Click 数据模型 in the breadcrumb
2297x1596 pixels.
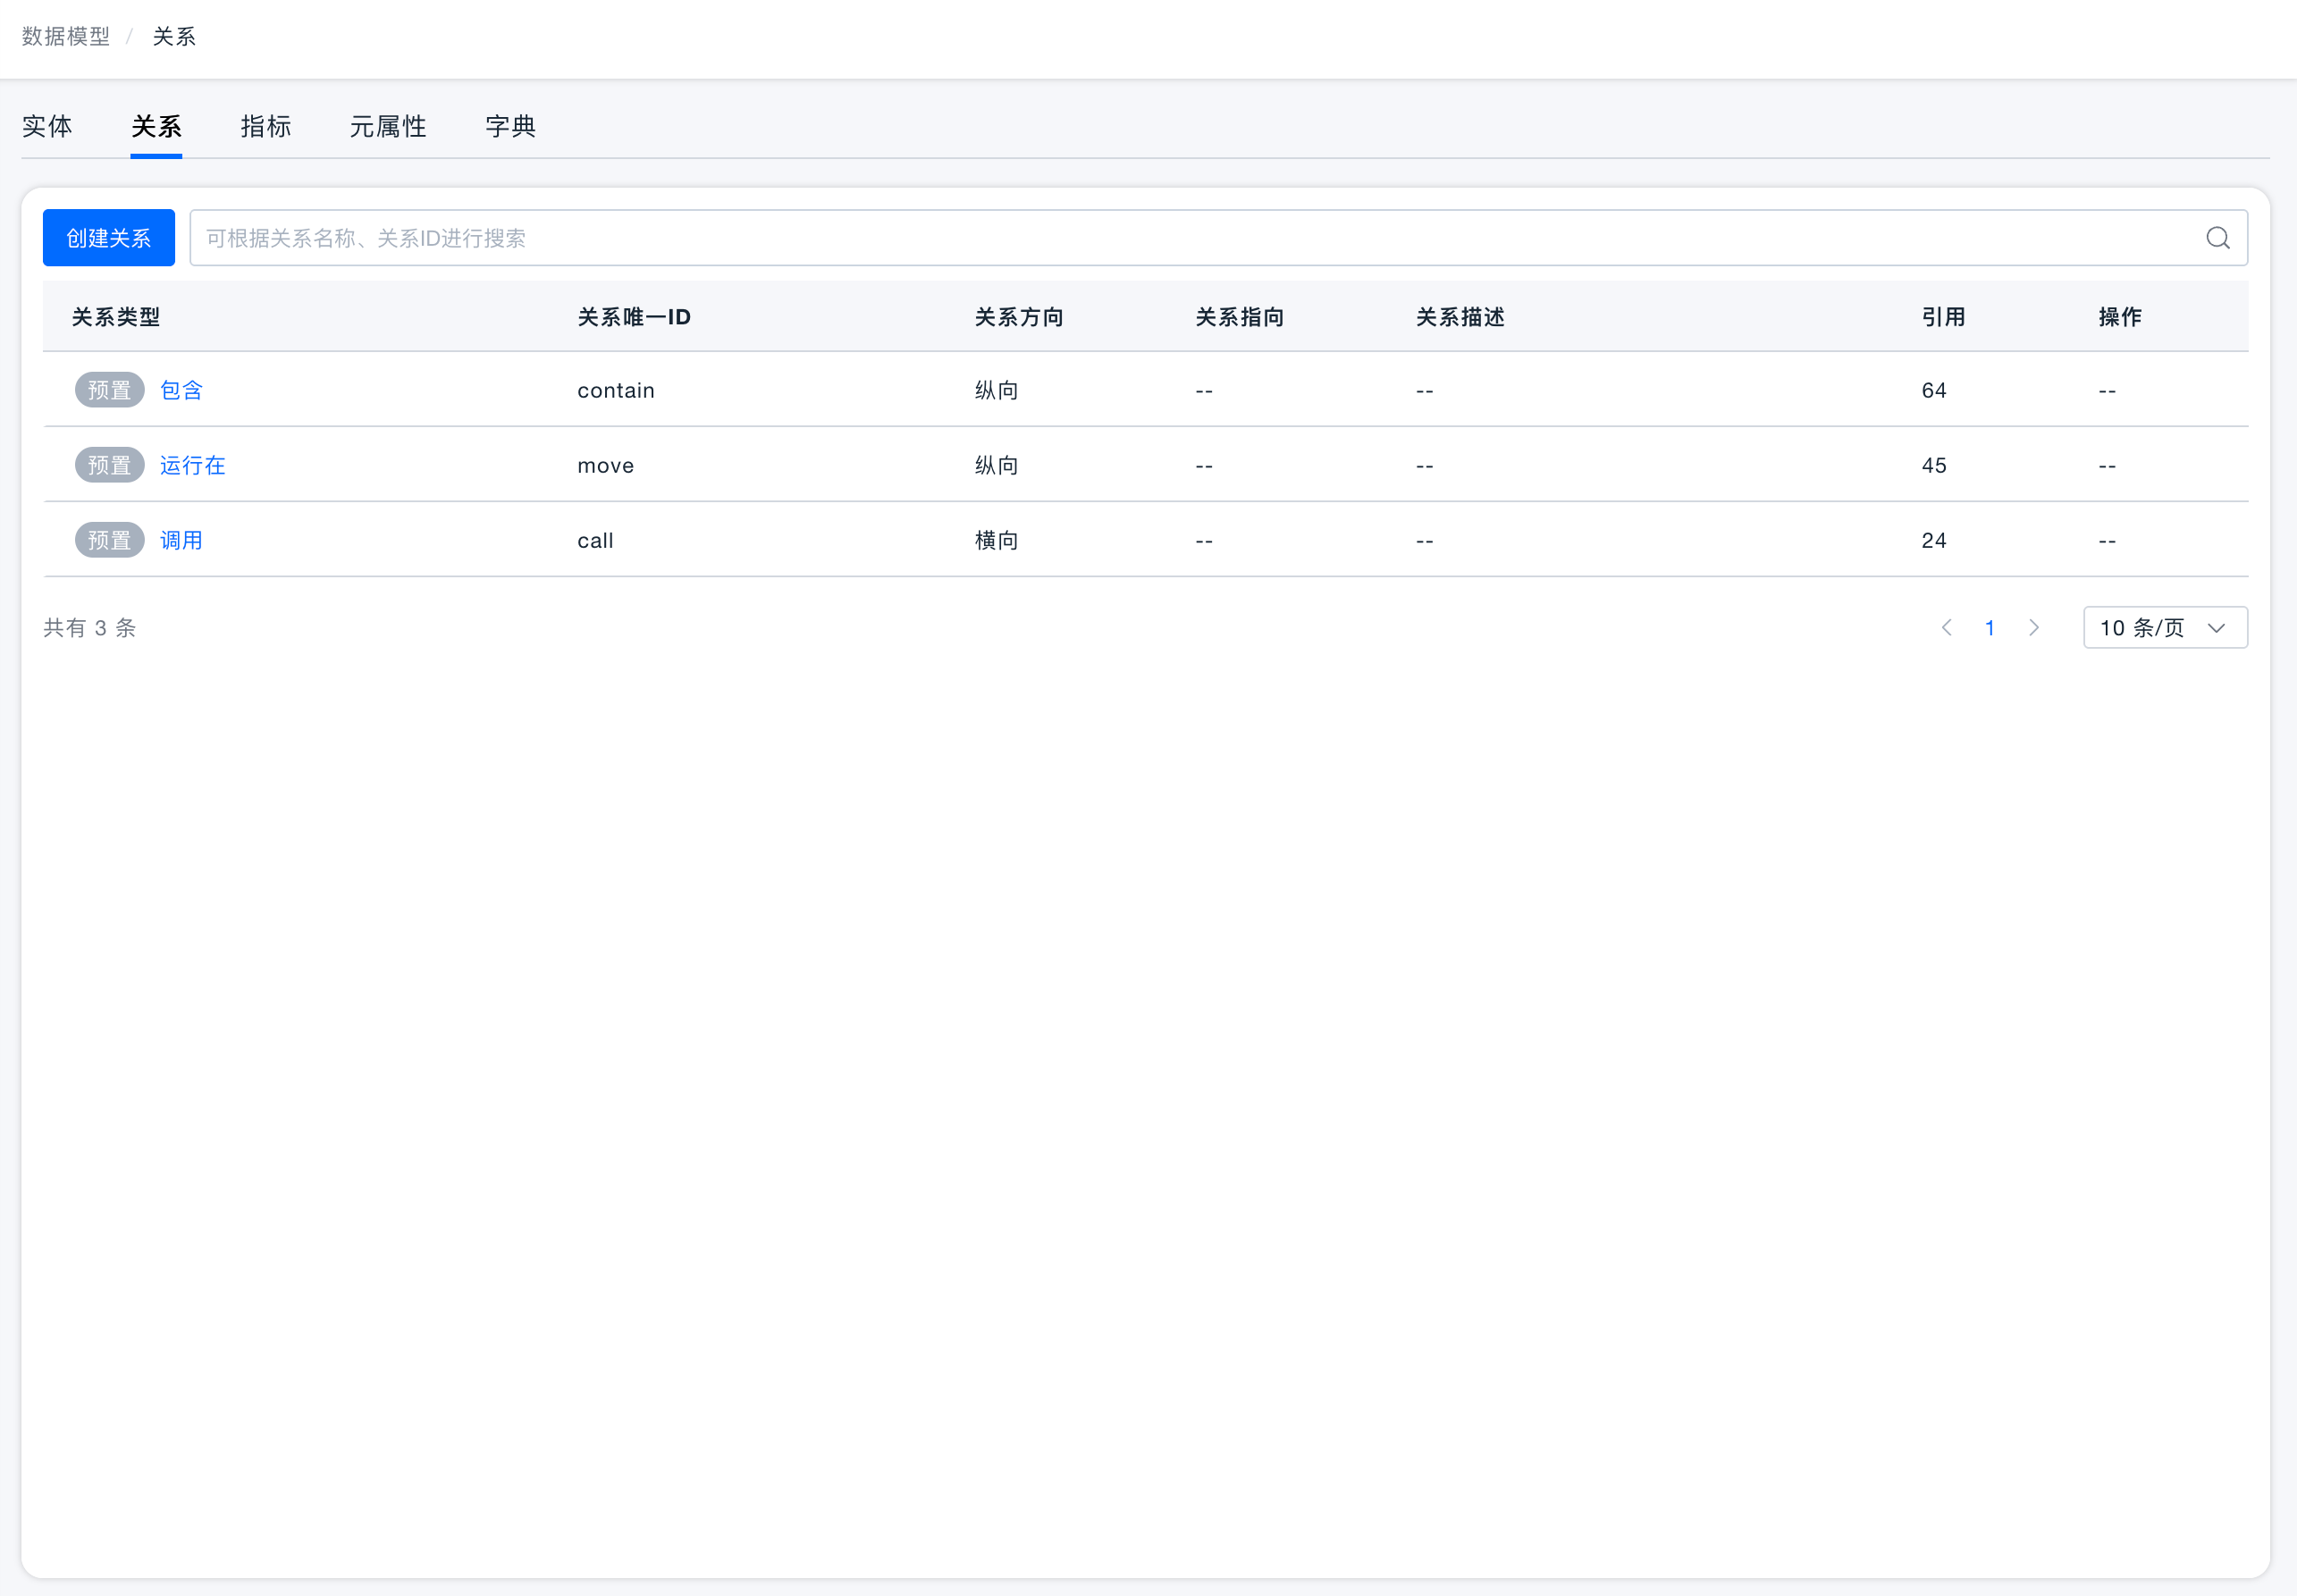66,37
